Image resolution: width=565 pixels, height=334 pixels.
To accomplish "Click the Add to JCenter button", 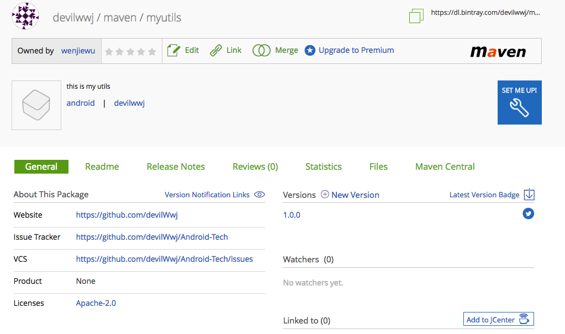I will [498, 320].
